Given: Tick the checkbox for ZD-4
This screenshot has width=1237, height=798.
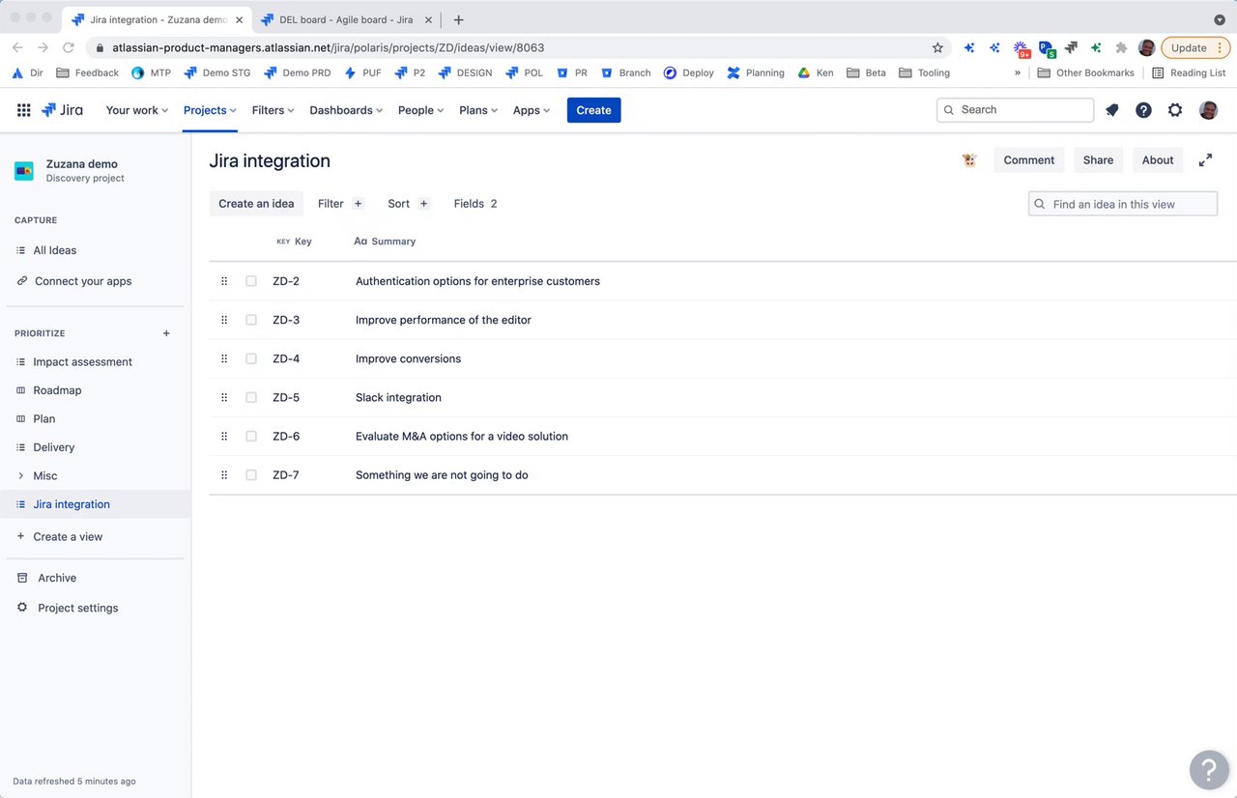Looking at the screenshot, I should [x=251, y=358].
